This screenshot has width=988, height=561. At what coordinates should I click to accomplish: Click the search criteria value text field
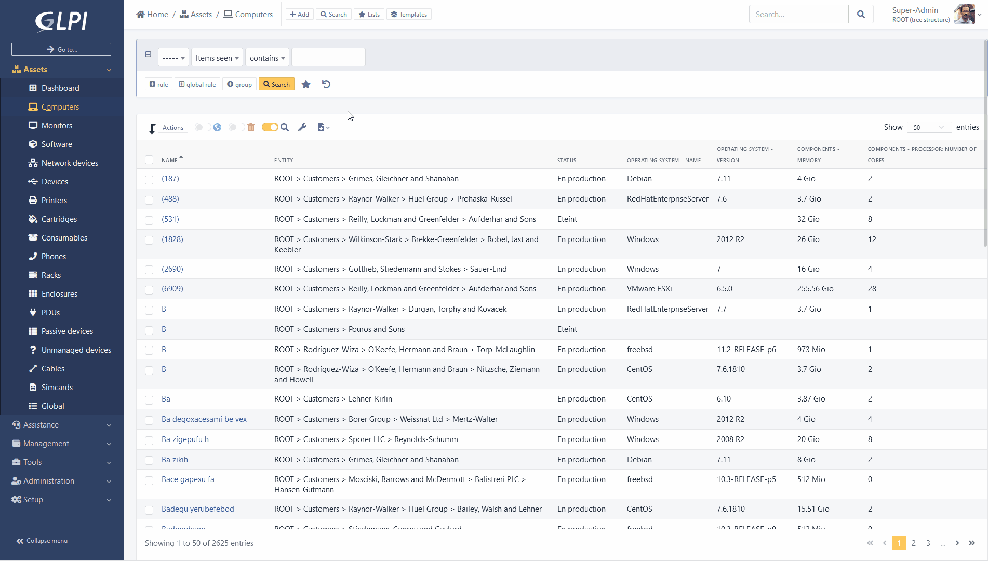(x=328, y=57)
